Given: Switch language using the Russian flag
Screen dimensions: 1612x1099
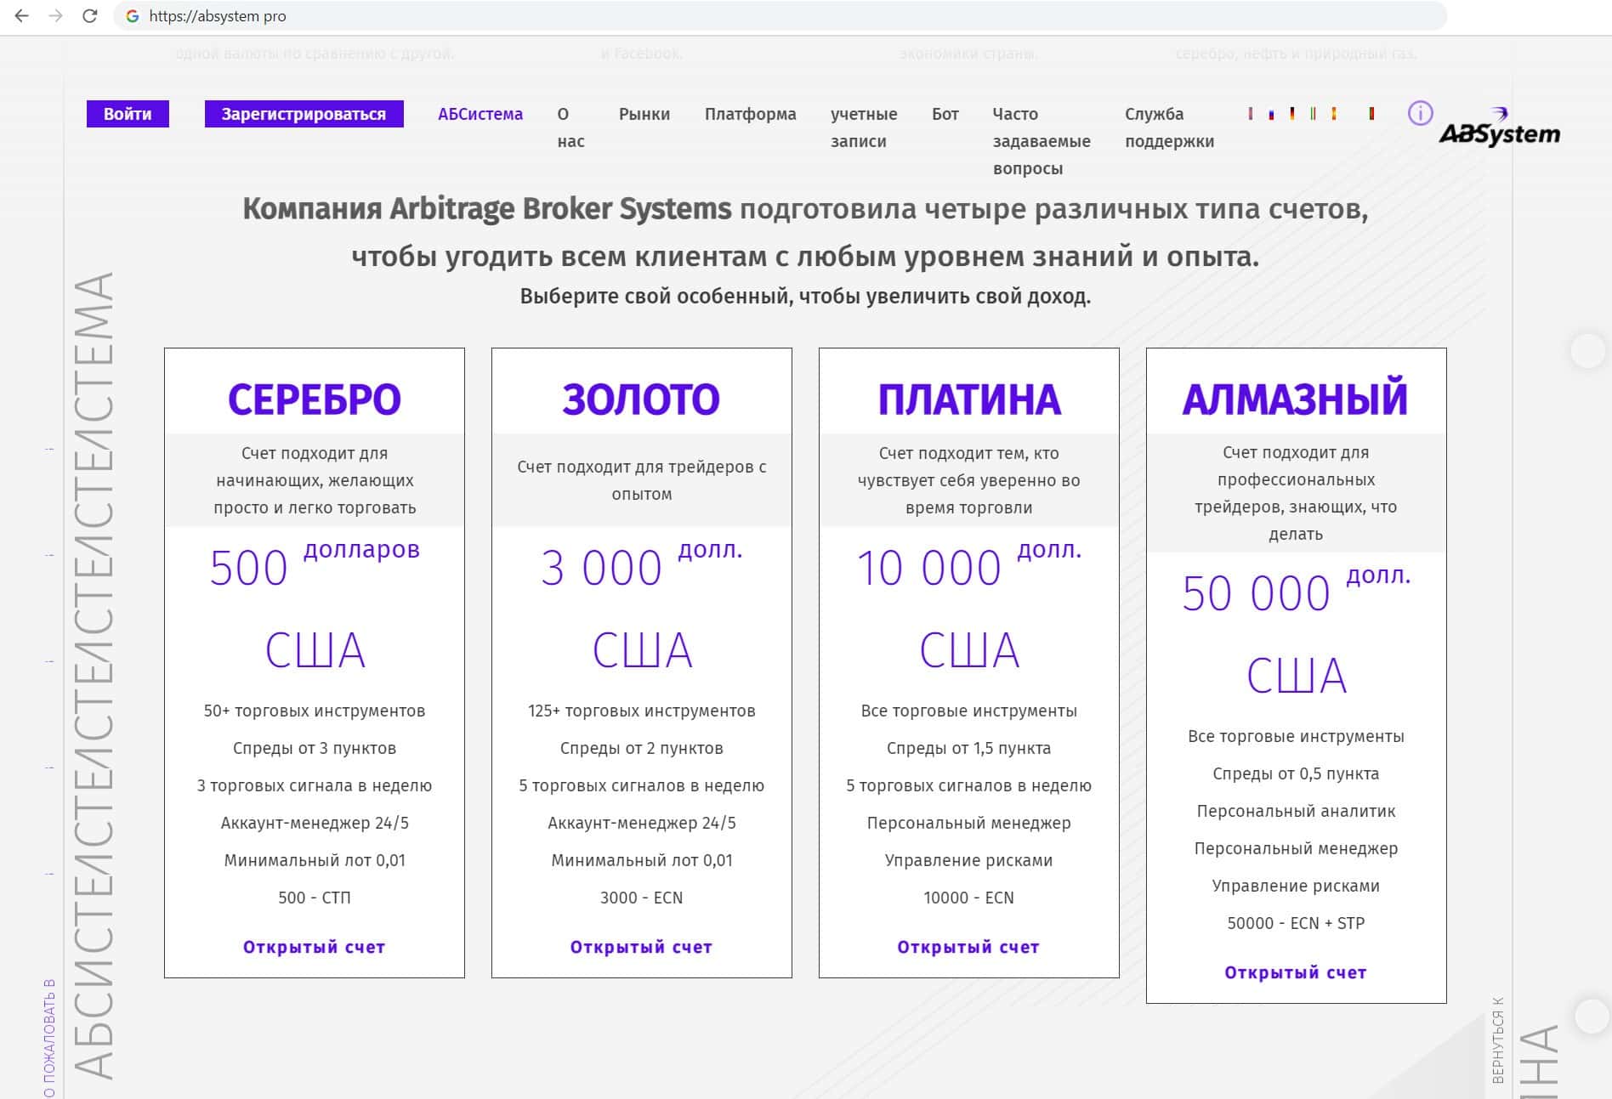Looking at the screenshot, I should click(x=1271, y=114).
